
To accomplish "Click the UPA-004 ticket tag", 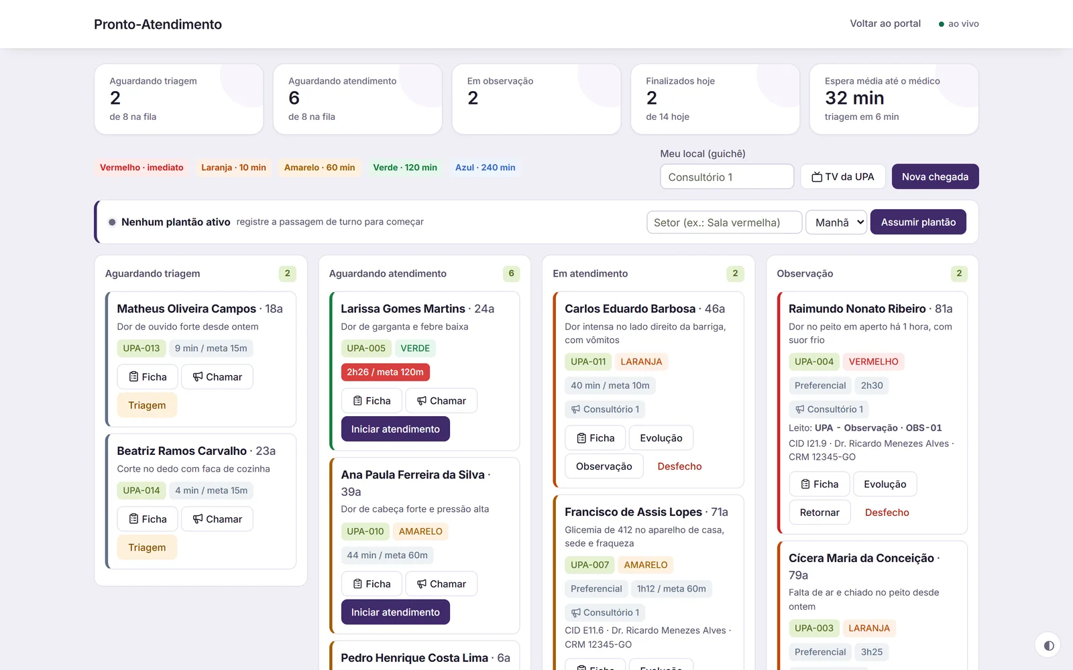I will pos(814,362).
